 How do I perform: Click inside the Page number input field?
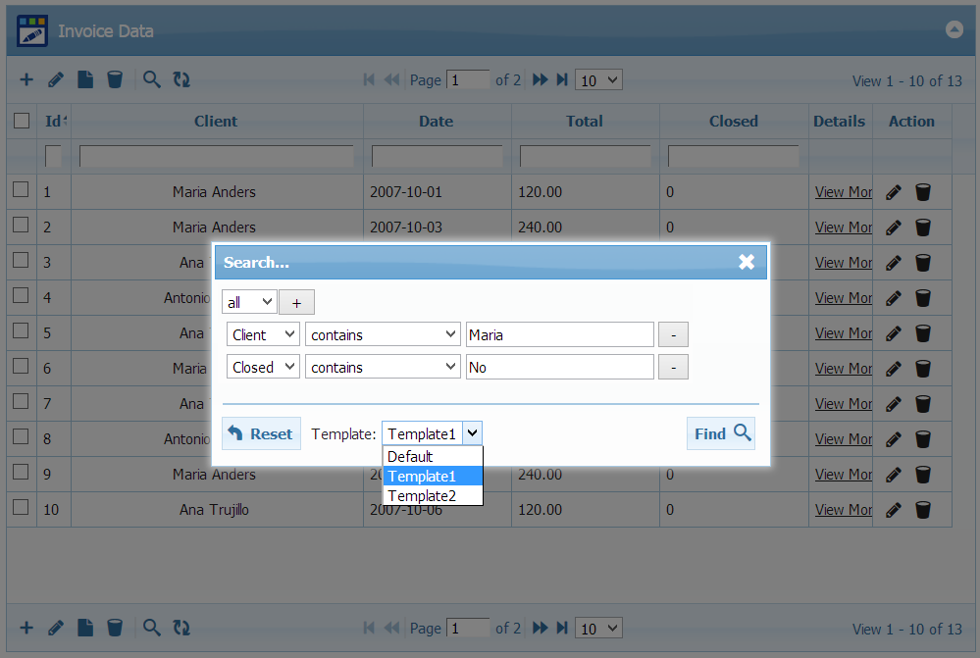coord(468,79)
